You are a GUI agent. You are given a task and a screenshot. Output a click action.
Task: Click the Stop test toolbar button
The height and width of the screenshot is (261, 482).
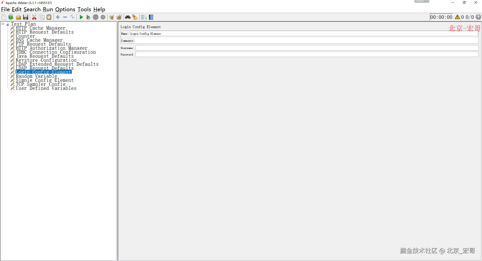(96, 17)
